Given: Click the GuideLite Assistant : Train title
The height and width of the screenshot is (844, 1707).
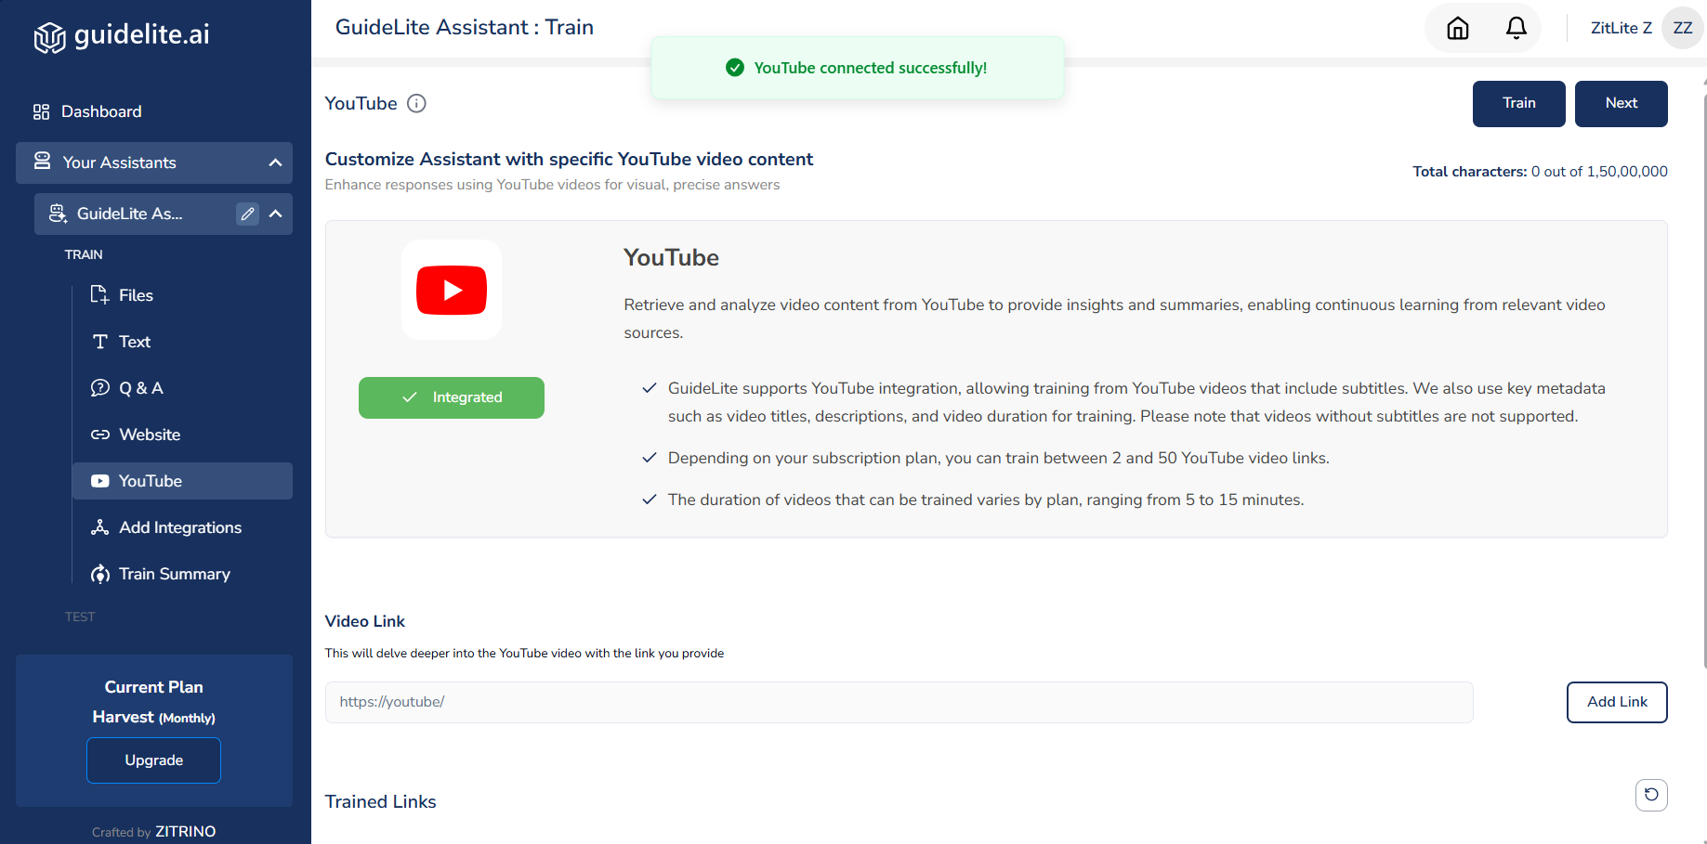Looking at the screenshot, I should [x=464, y=28].
